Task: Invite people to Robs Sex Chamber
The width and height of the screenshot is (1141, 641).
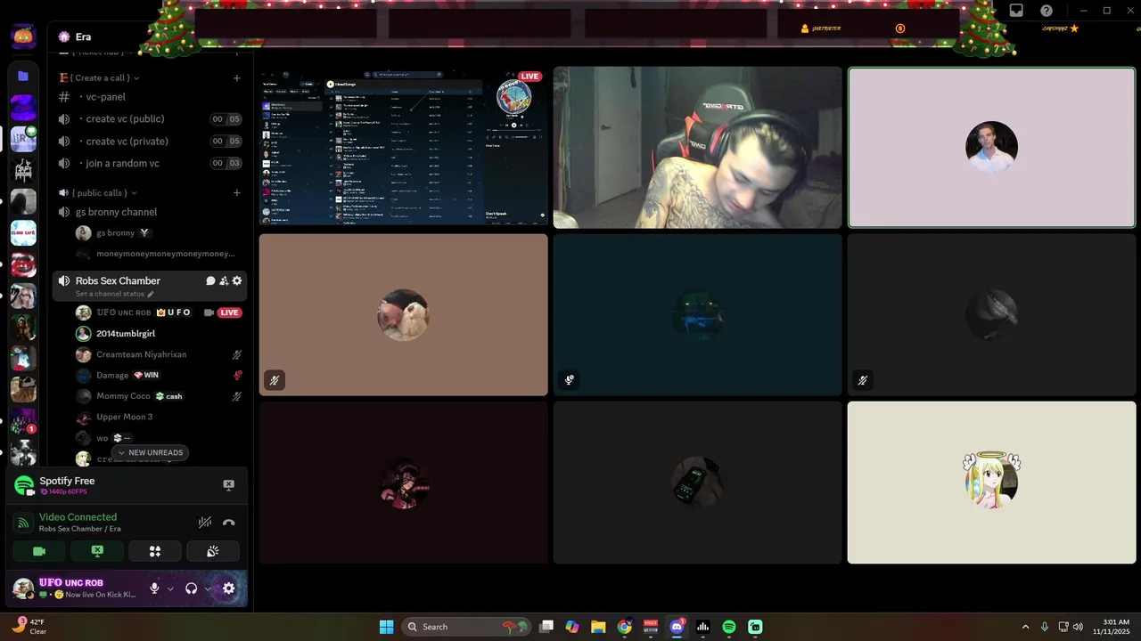Action: click(224, 280)
